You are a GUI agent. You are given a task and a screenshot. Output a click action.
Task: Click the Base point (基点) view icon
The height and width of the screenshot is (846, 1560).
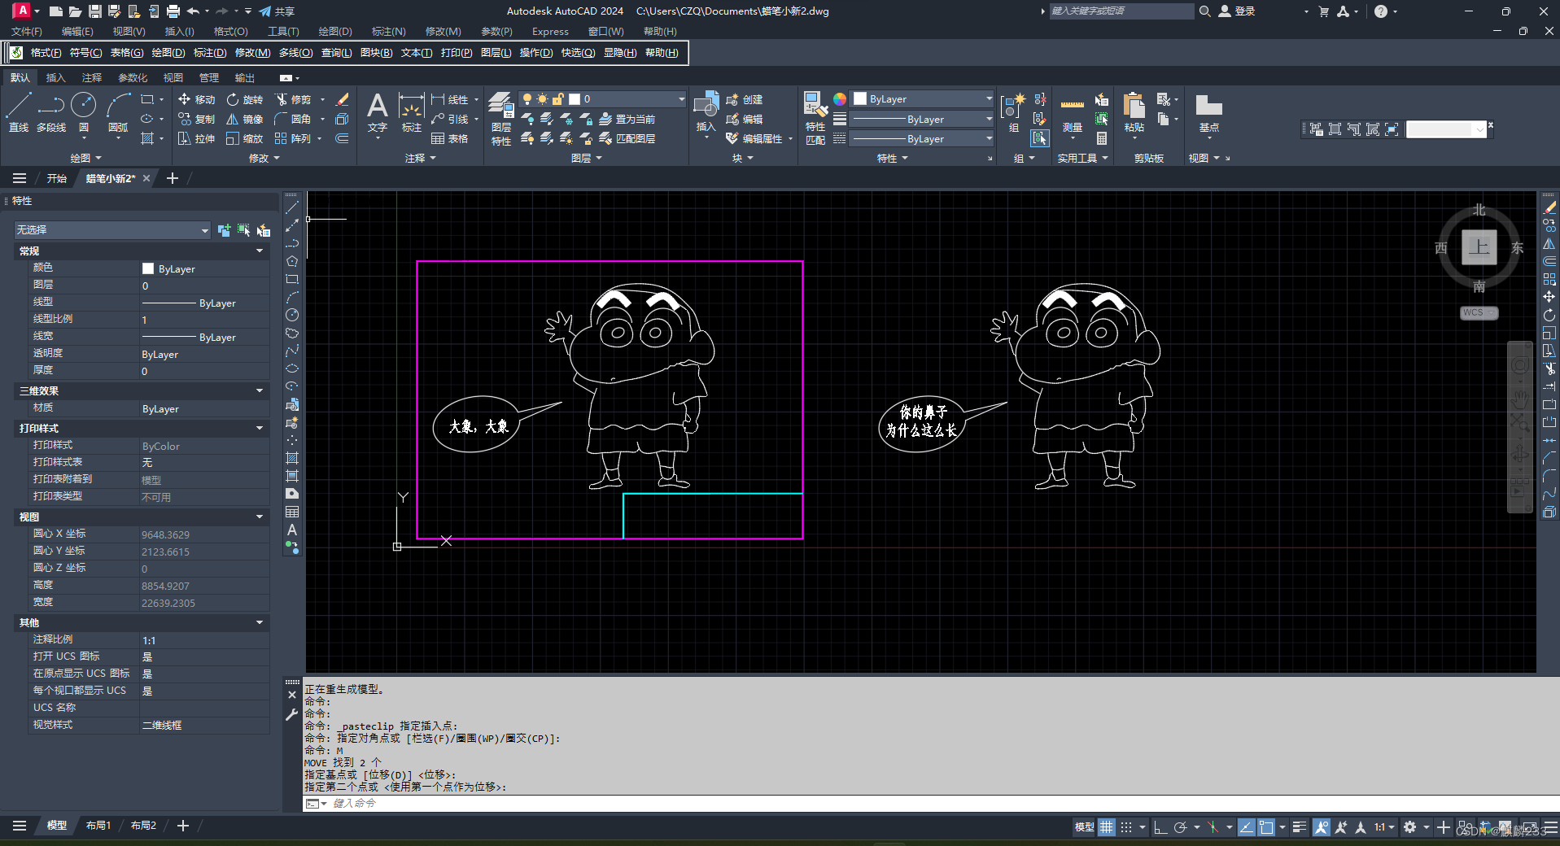coord(1208,112)
